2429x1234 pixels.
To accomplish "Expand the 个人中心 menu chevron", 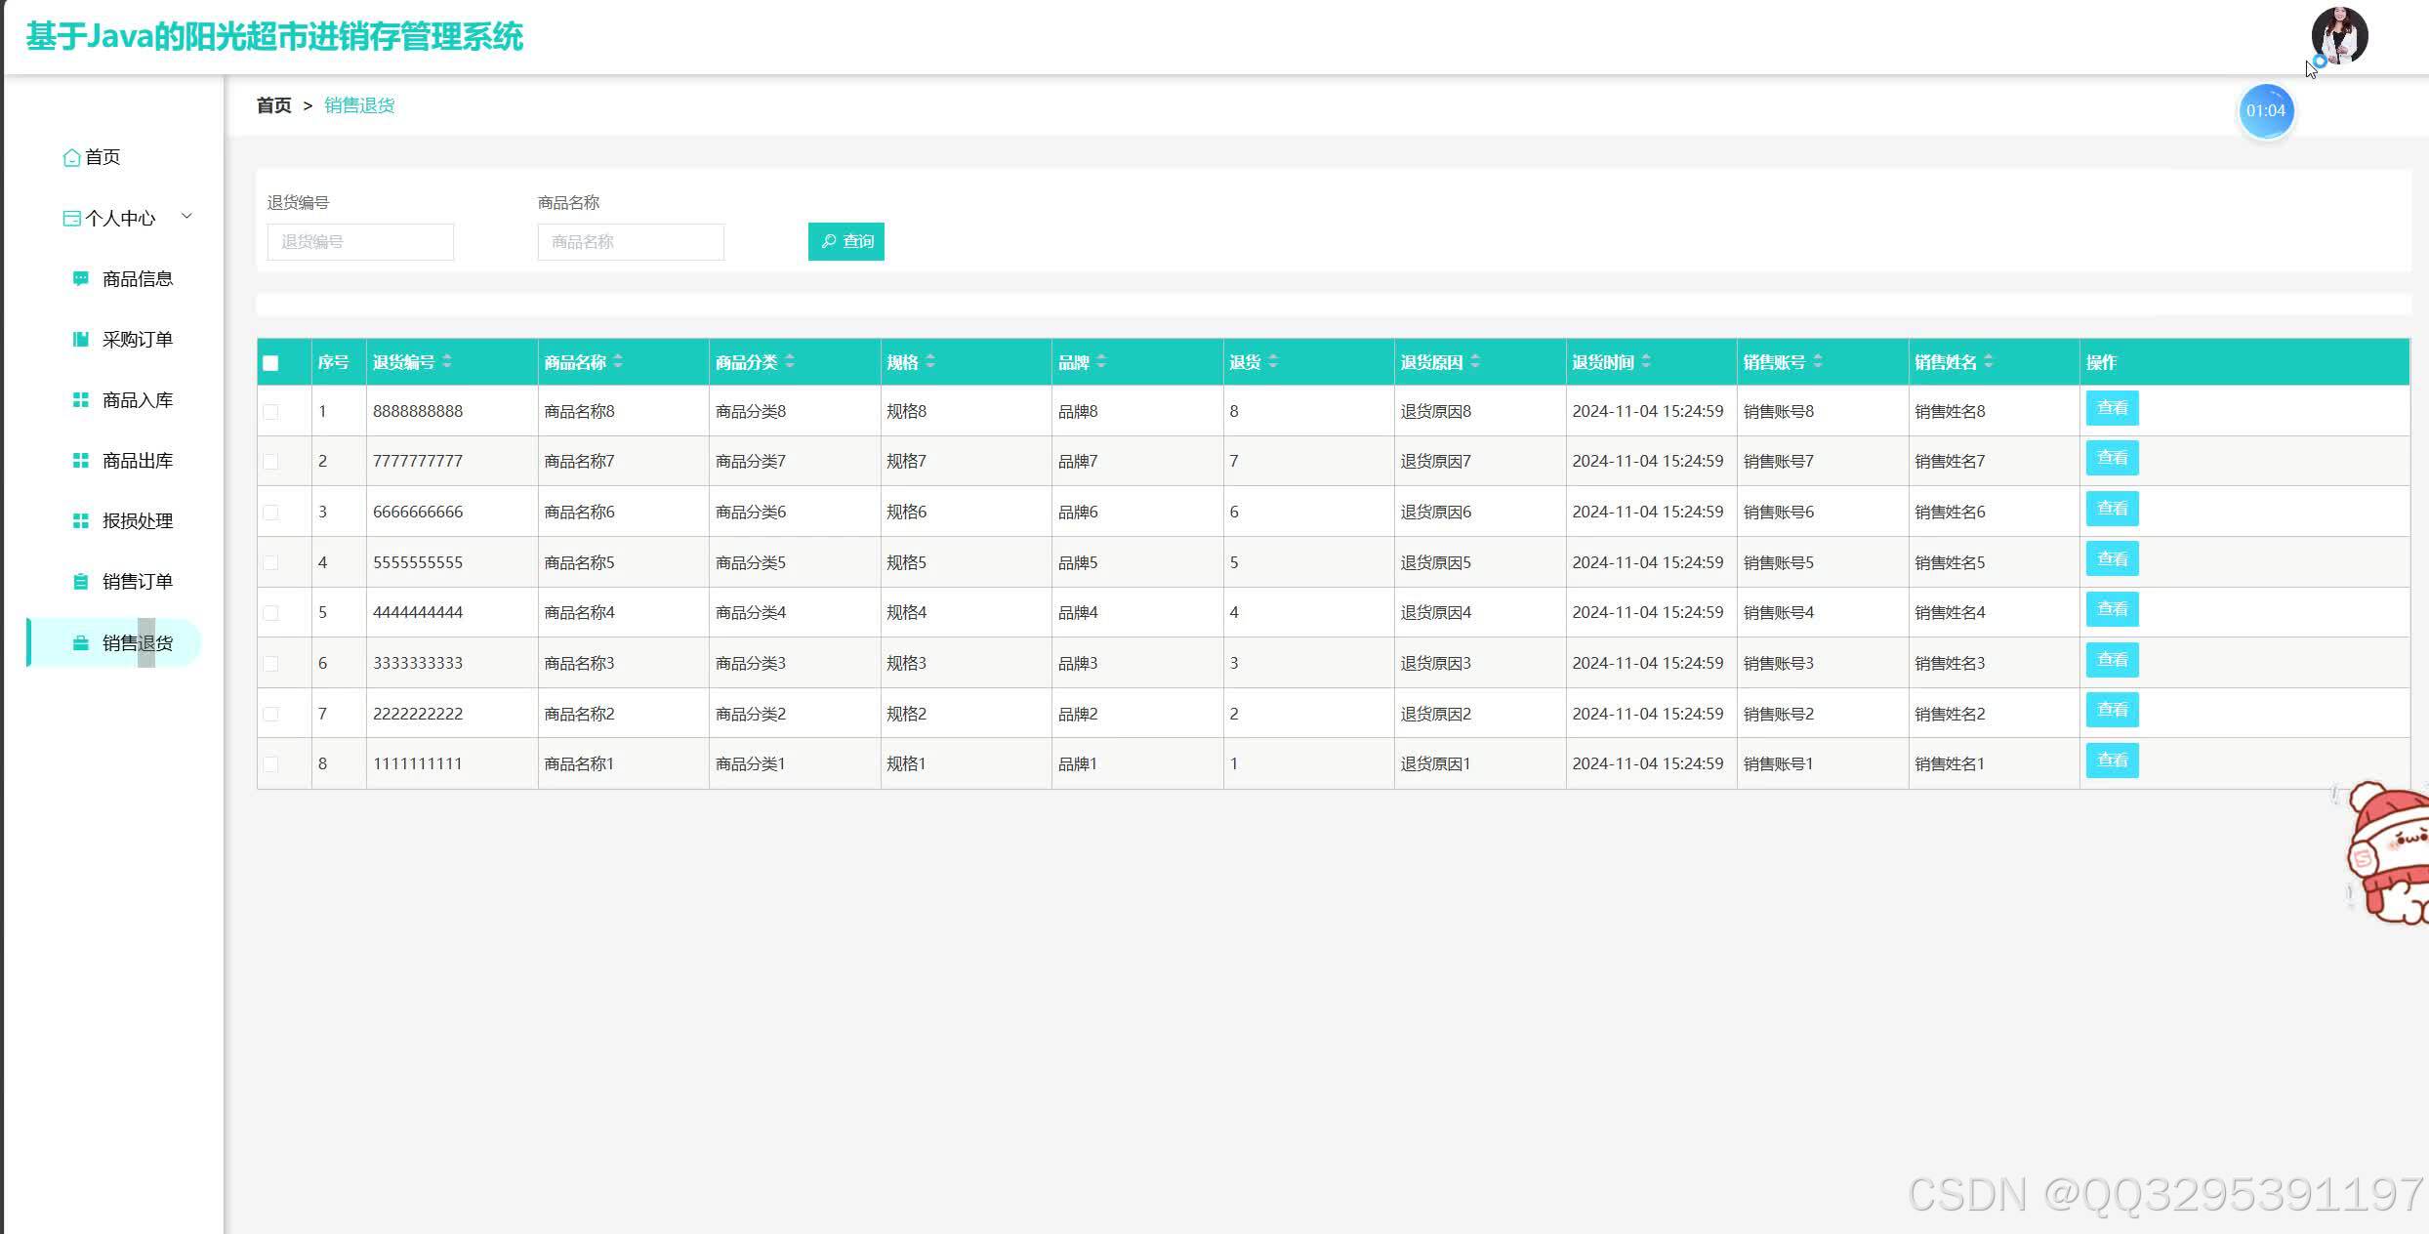I will [186, 217].
